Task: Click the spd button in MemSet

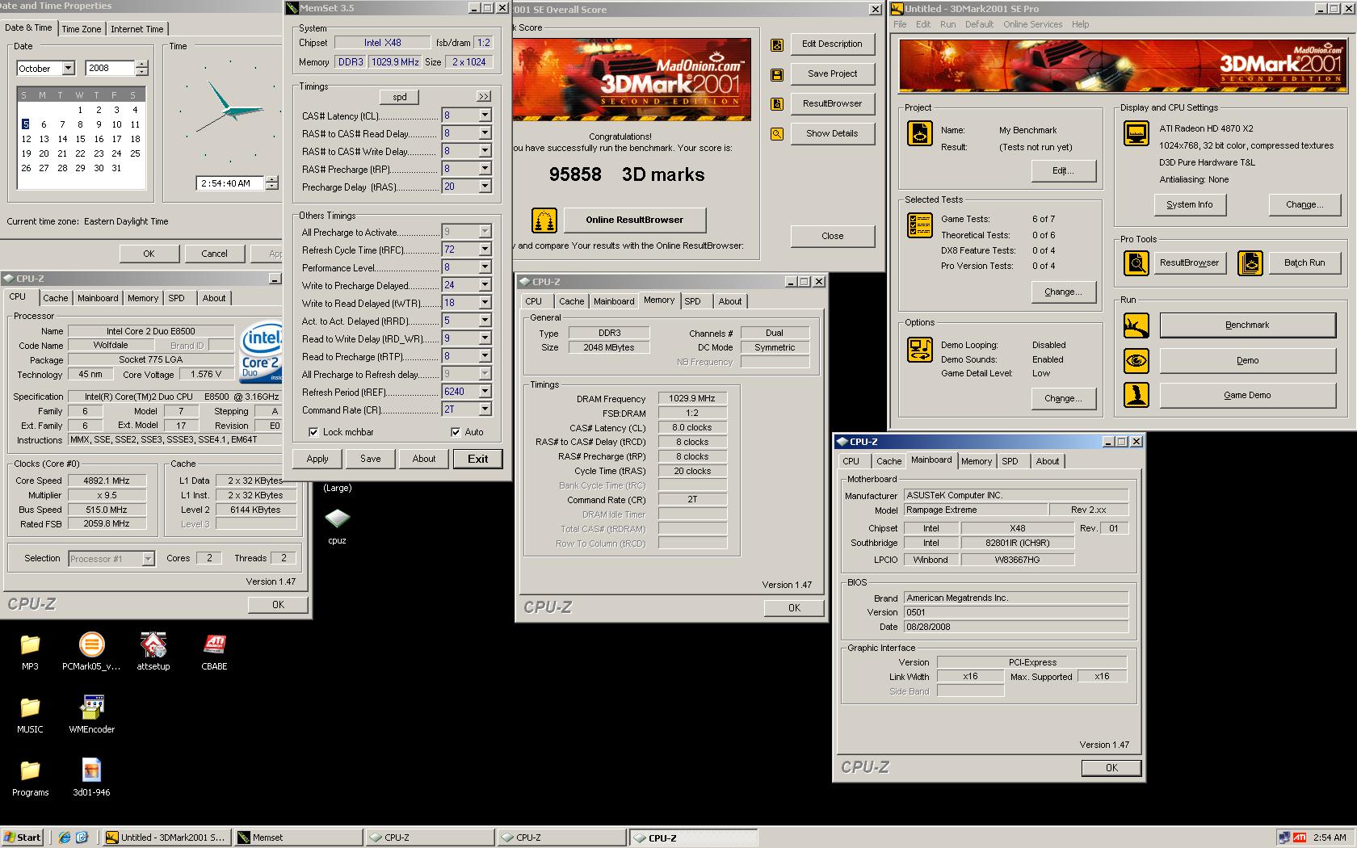Action: (x=400, y=97)
